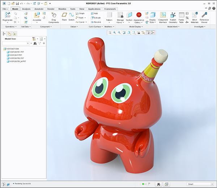
Task: Click the status bar binoculars find button
Action: coord(159,184)
